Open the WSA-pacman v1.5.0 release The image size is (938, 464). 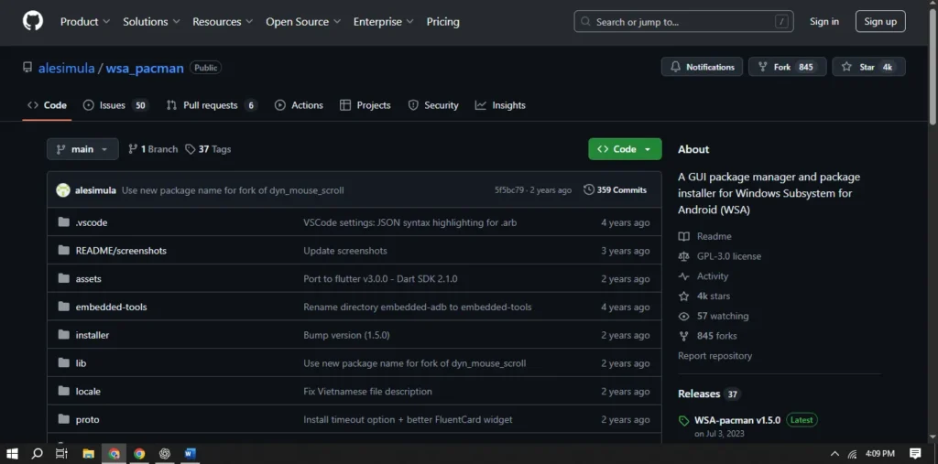[736, 420]
